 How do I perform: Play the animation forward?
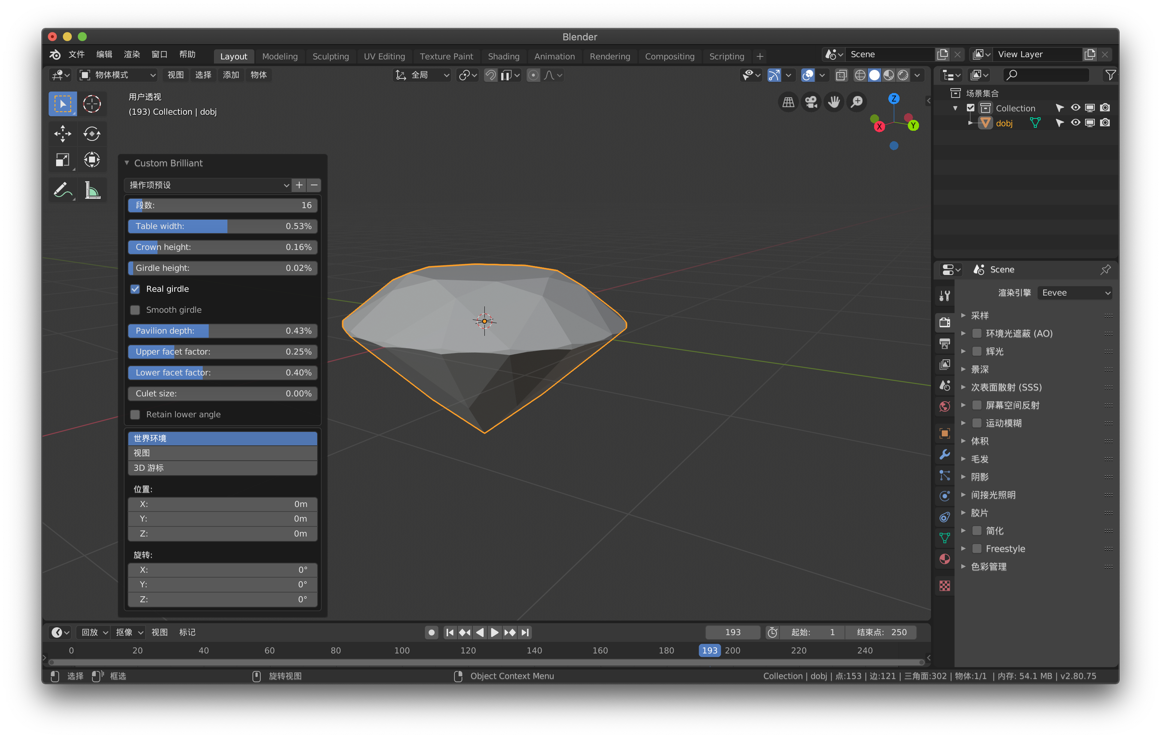coord(494,632)
